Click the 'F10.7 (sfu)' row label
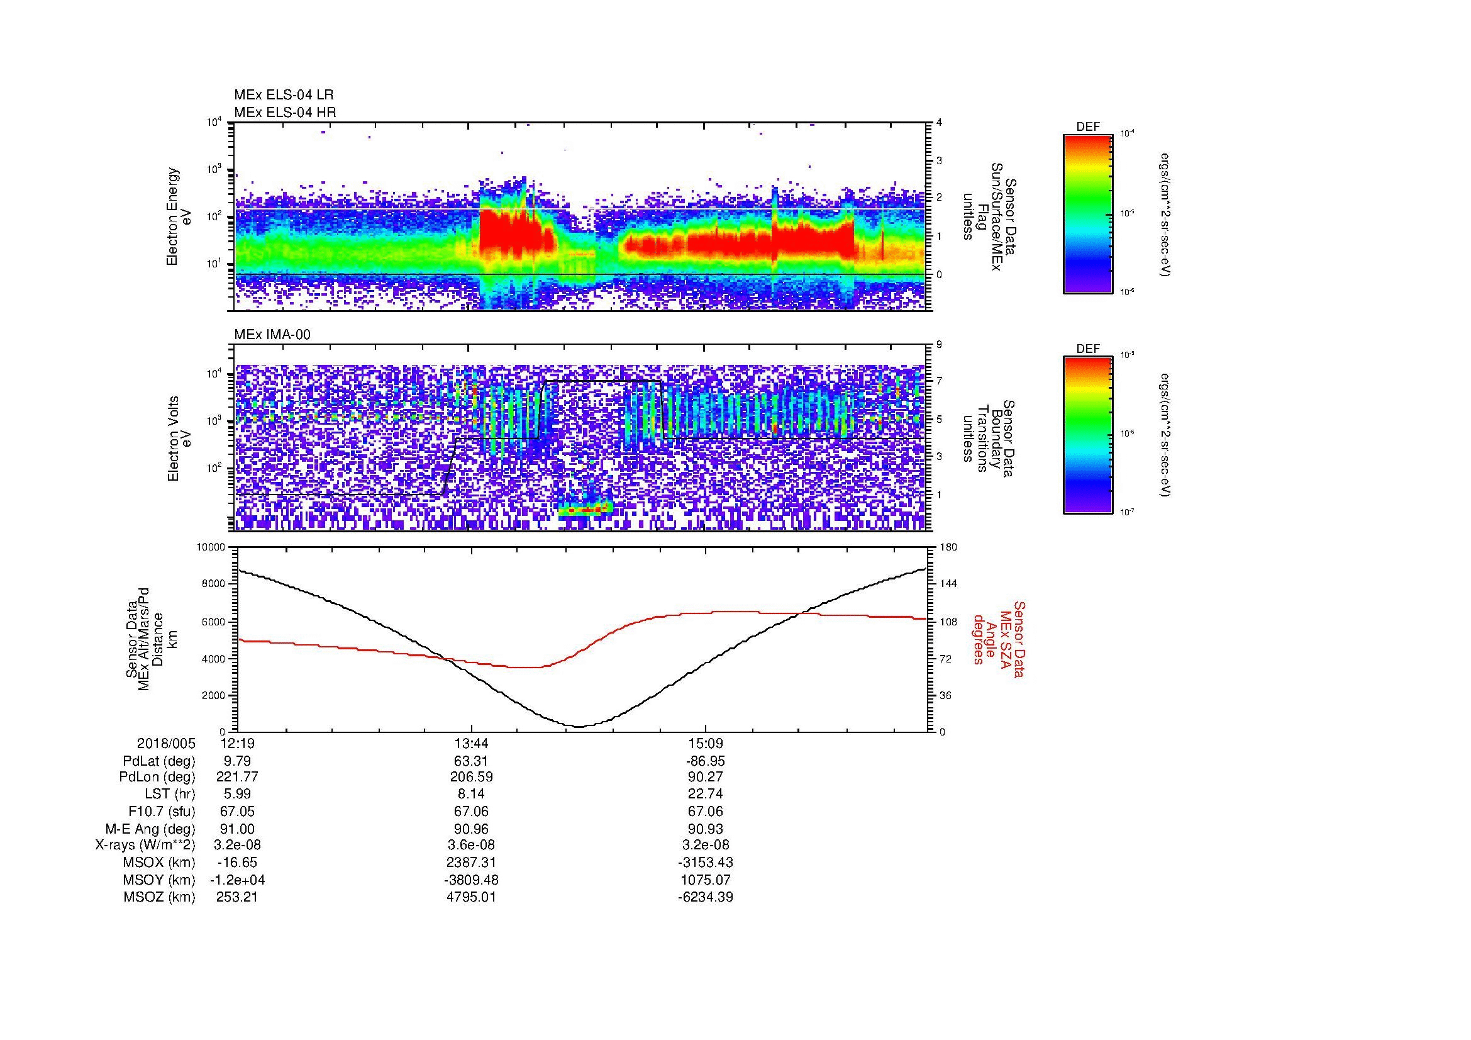 tap(162, 811)
